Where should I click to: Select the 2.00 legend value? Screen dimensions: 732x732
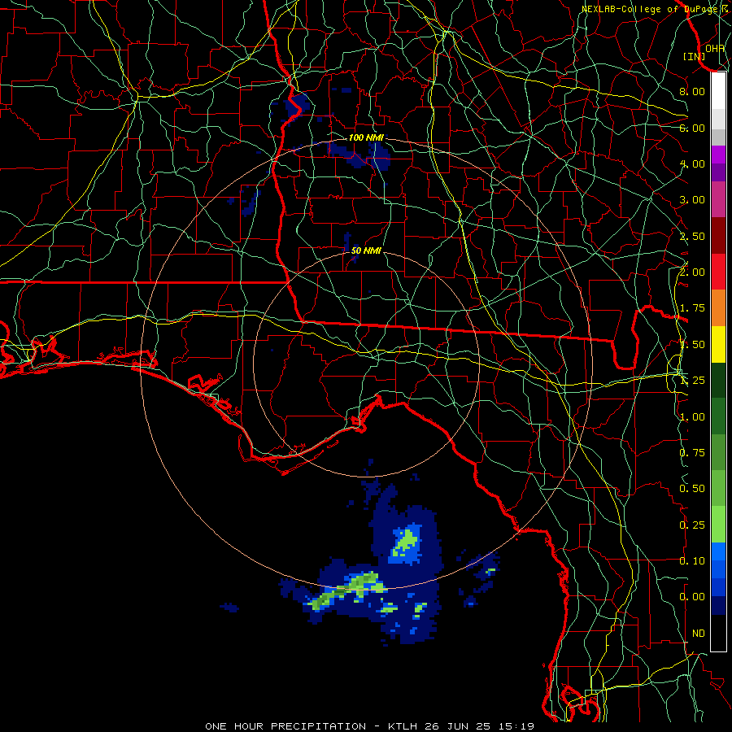(x=692, y=272)
